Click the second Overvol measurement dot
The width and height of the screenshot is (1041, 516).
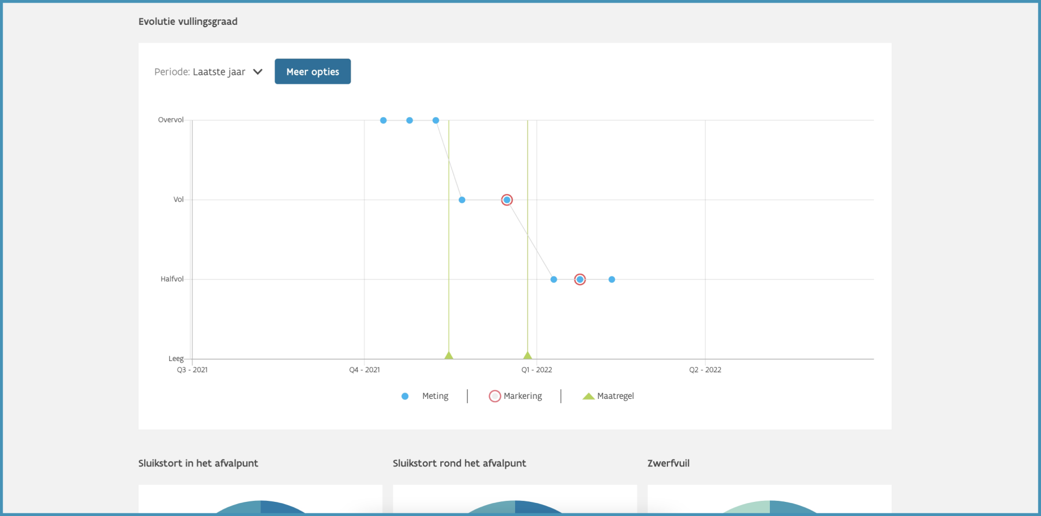click(x=409, y=120)
